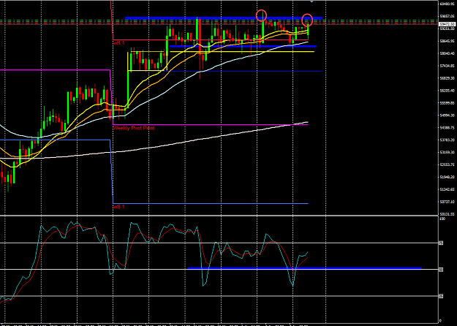
Task: Click the 54388.75 price scale value
Action: coord(447,128)
